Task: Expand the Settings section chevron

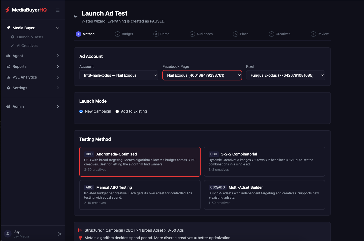Action: (x=58, y=88)
